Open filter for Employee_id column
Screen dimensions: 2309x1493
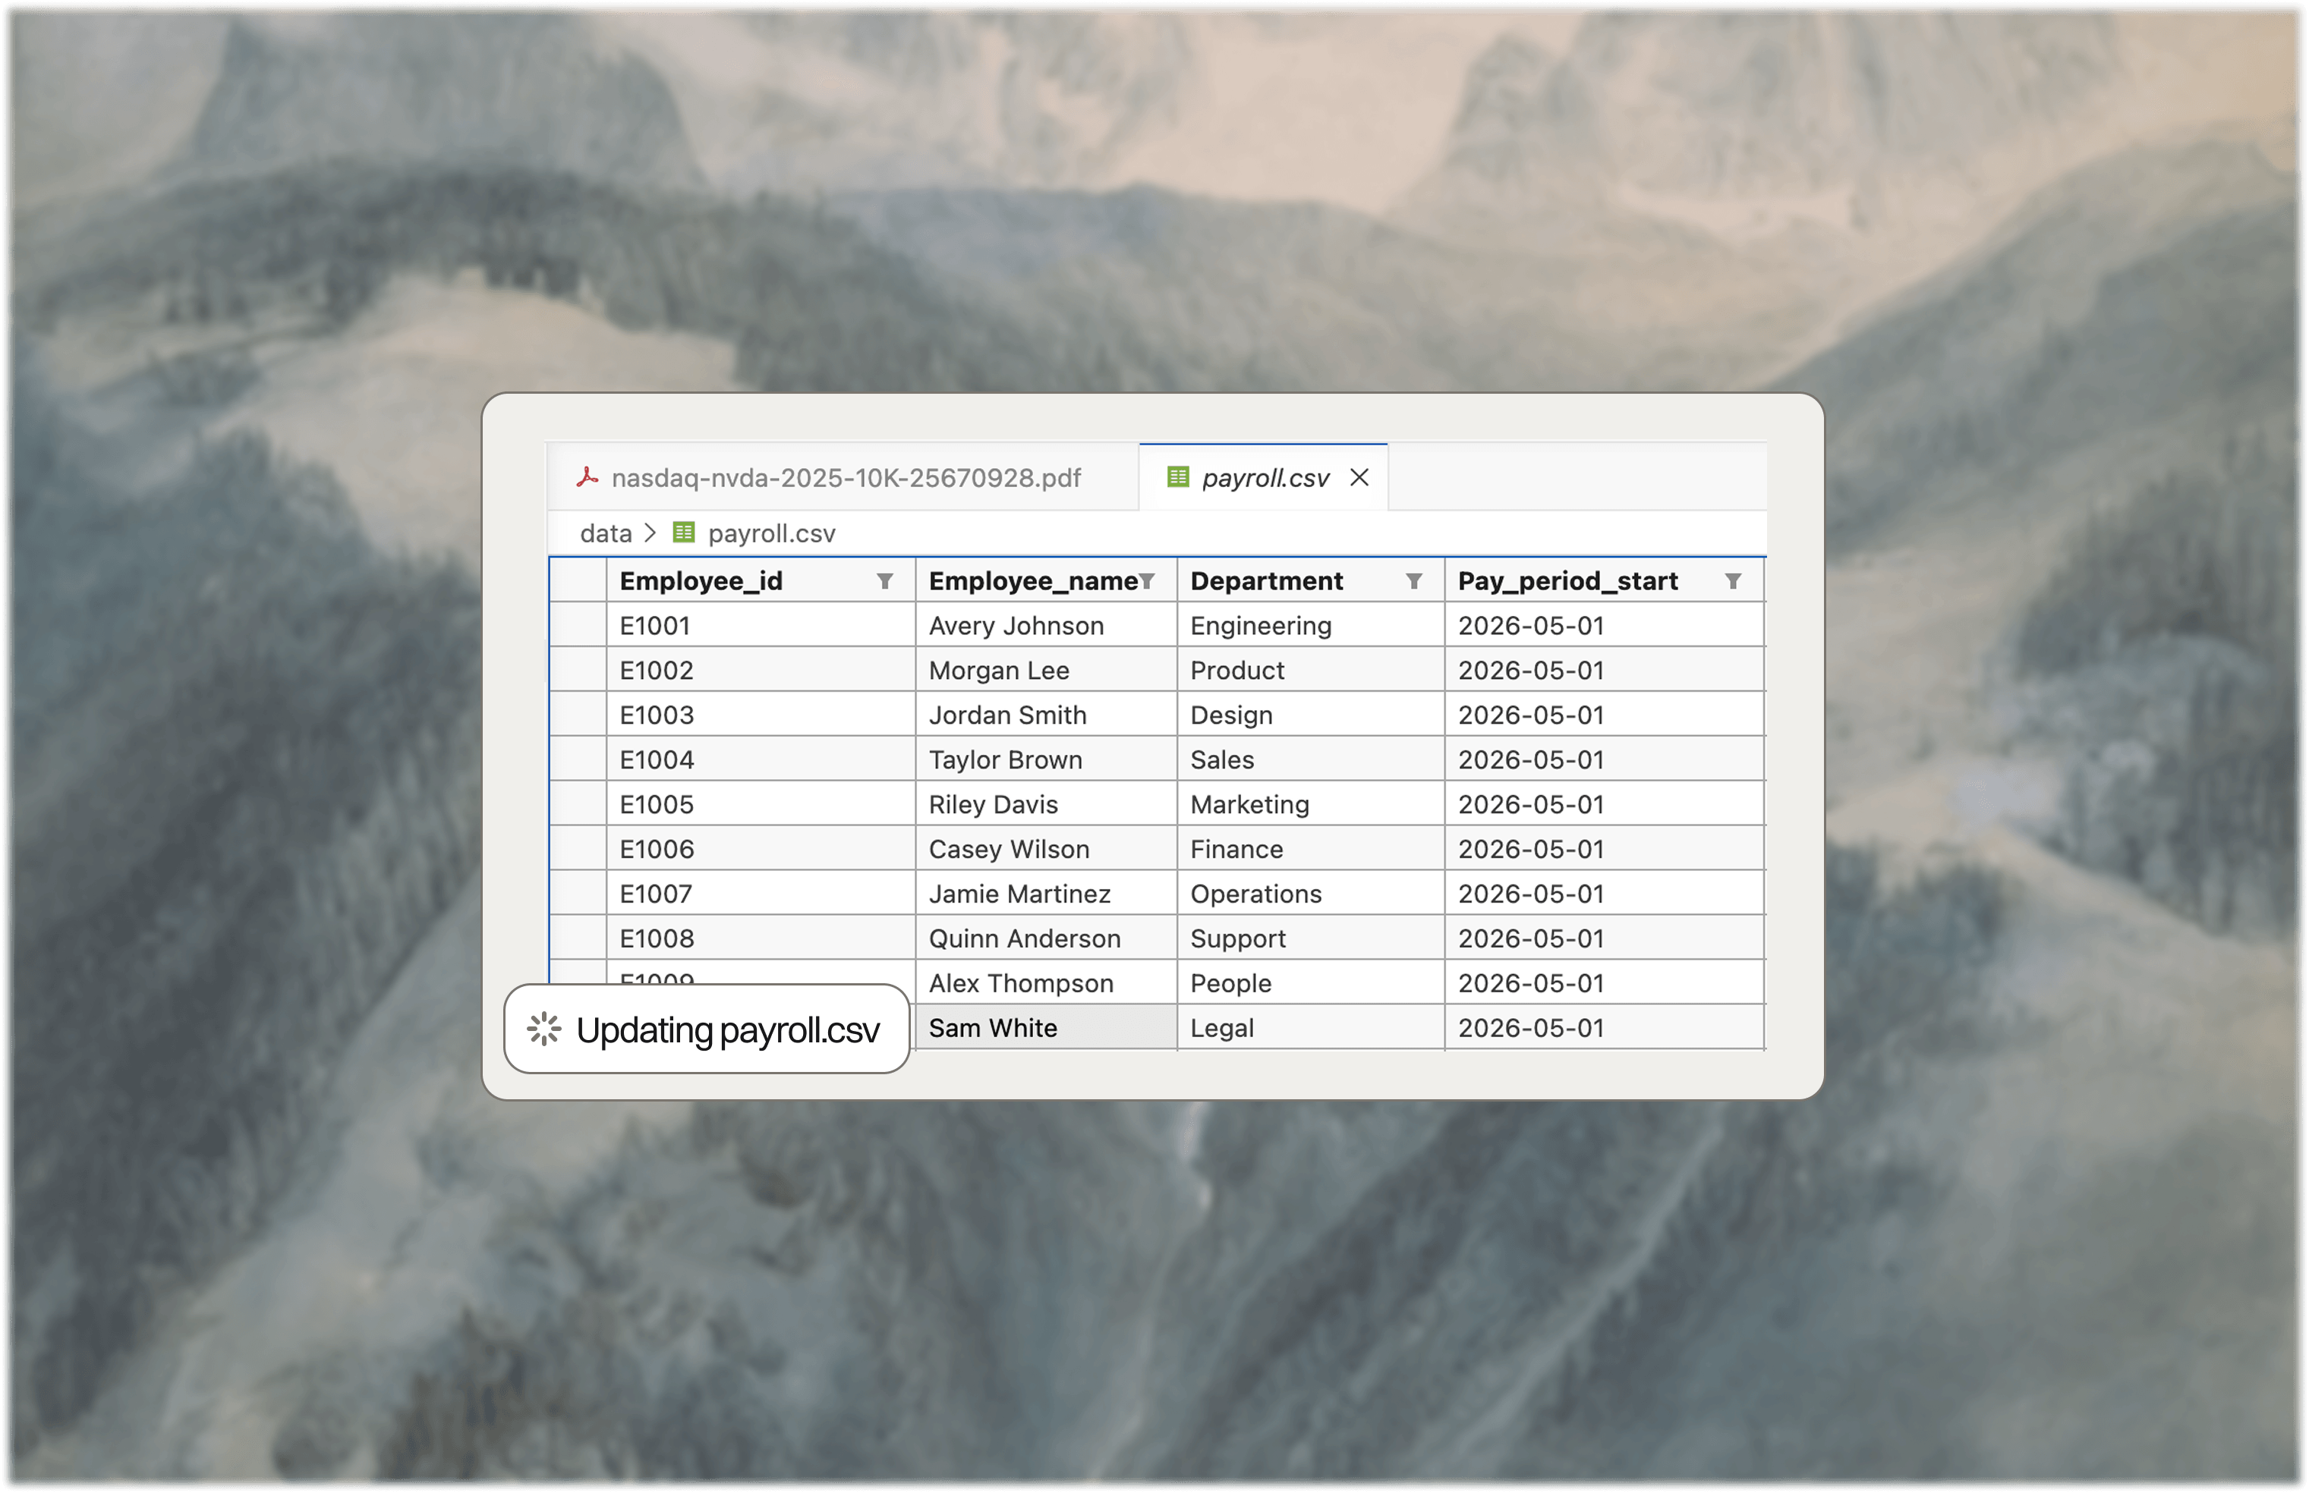point(884,582)
